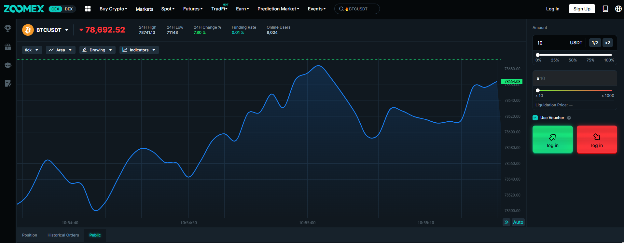This screenshot has height=243, width=624.
Task: Open the language globe icon
Action: 618,9
